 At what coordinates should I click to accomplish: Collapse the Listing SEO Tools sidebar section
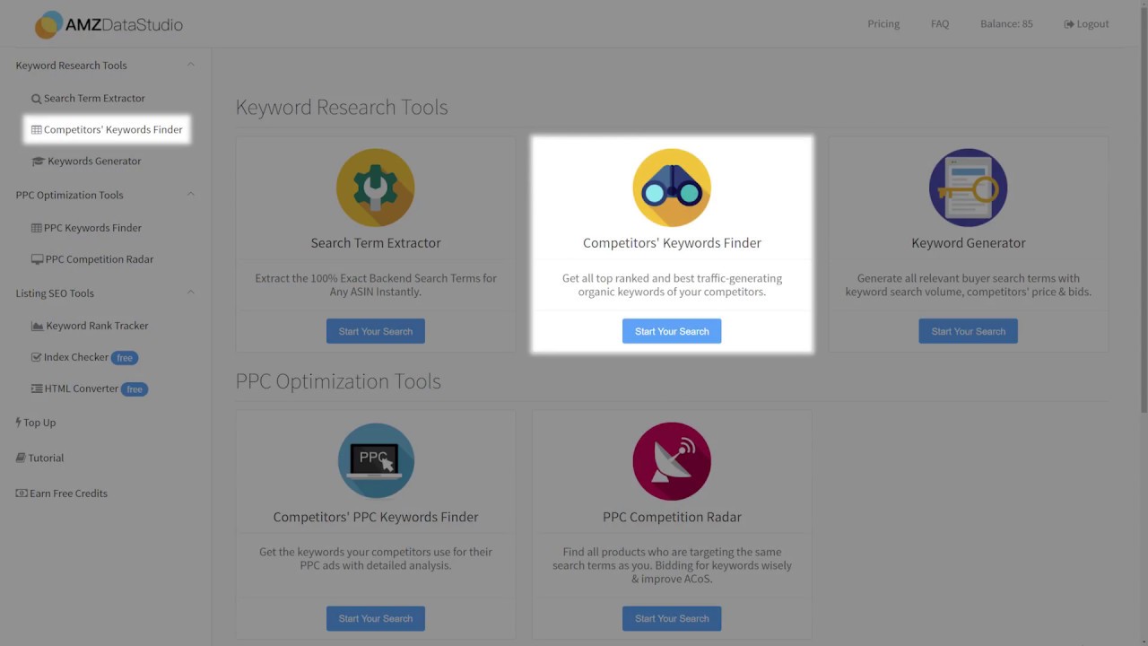190,292
